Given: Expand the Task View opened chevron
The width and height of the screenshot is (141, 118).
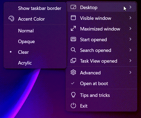Looking at the screenshot, I should click(130, 61).
